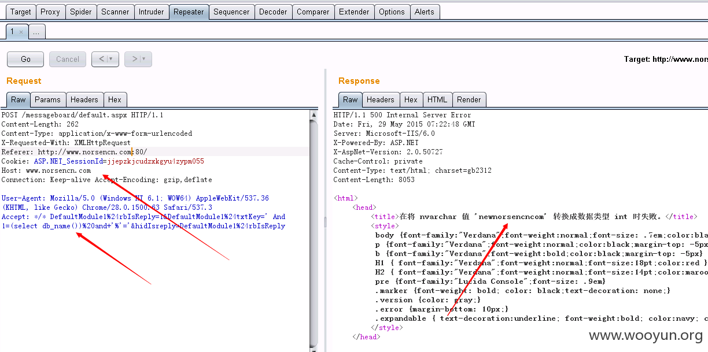This screenshot has height=352, width=708.
Task: Click the 'Content-Length: 262' request header
Action: [x=40, y=124]
